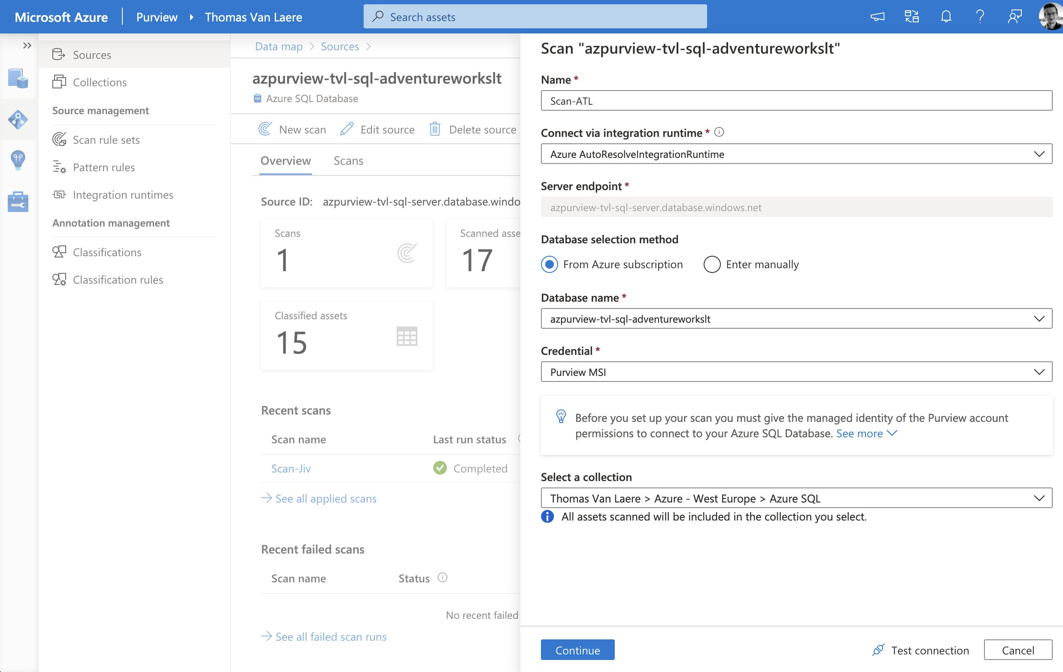
Task: Click the Classification rules icon
Action: [x=59, y=279]
